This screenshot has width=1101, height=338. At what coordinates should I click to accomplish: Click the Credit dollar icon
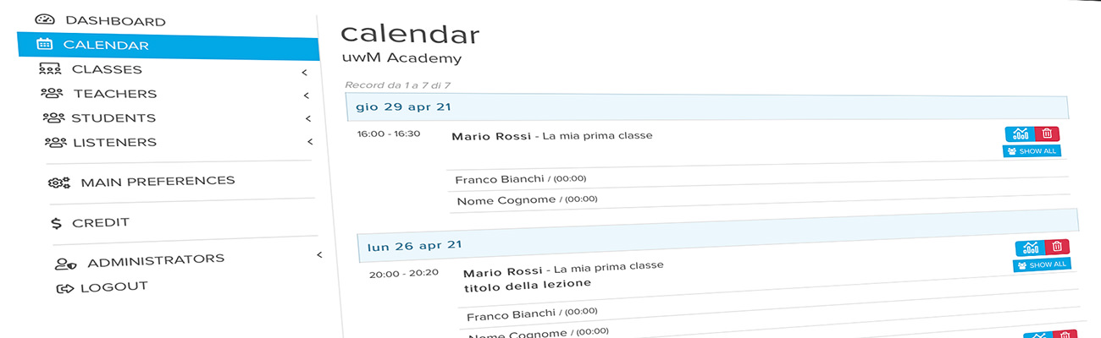57,223
